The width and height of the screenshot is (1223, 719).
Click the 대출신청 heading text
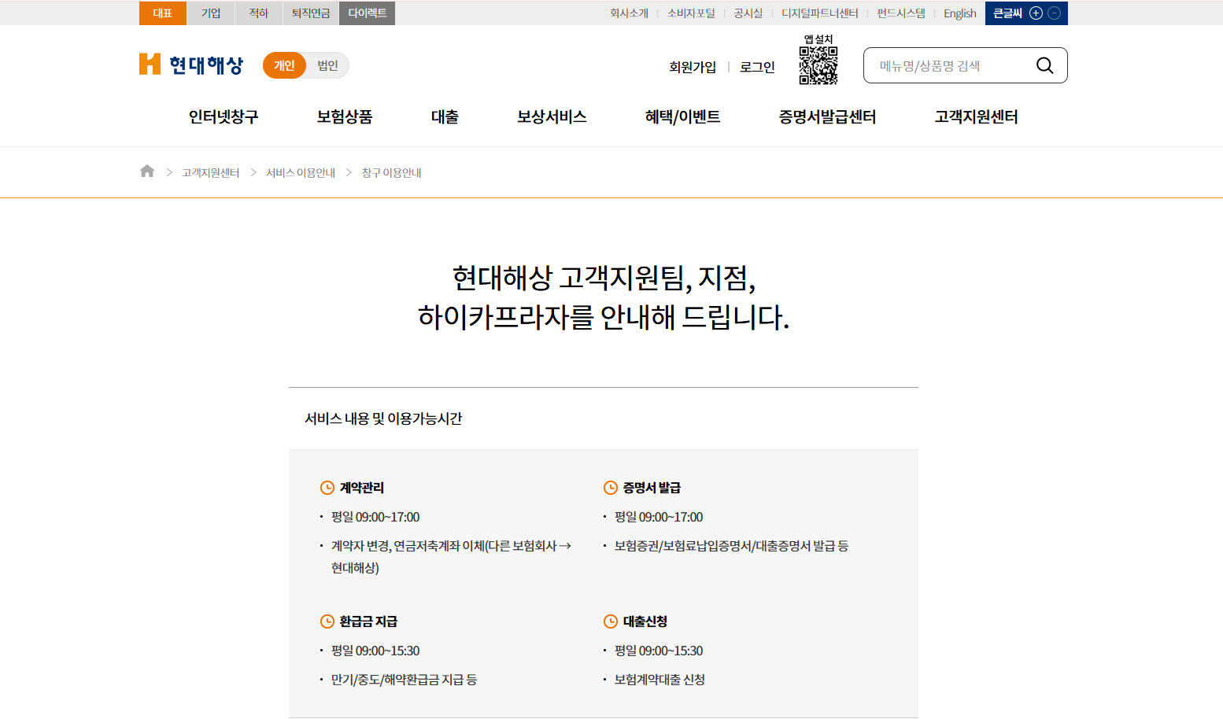645,621
